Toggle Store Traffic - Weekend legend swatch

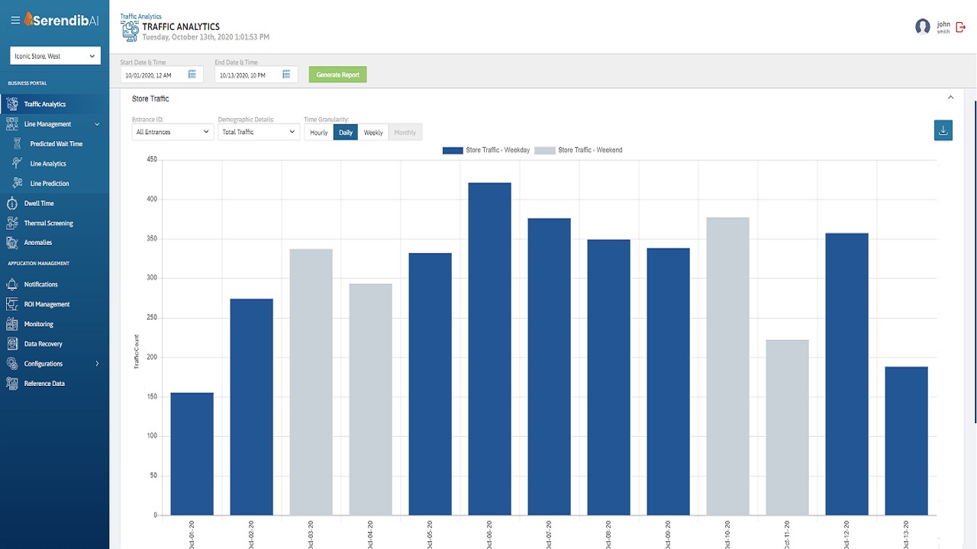[545, 150]
